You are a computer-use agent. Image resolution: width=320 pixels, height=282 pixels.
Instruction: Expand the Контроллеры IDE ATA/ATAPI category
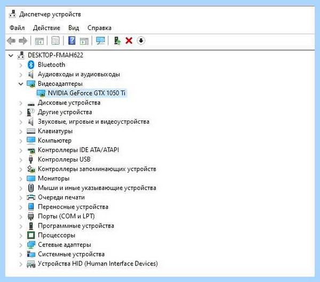21,150
